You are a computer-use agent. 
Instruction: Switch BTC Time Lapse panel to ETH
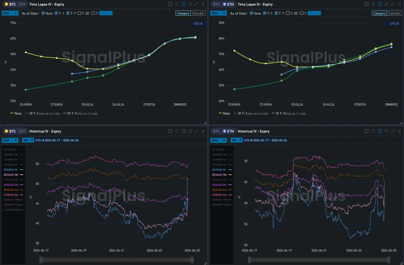(x=22, y=4)
